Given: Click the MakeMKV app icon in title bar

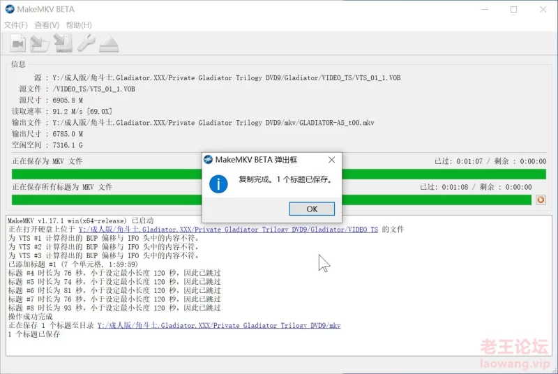Looking at the screenshot, I should [10, 10].
